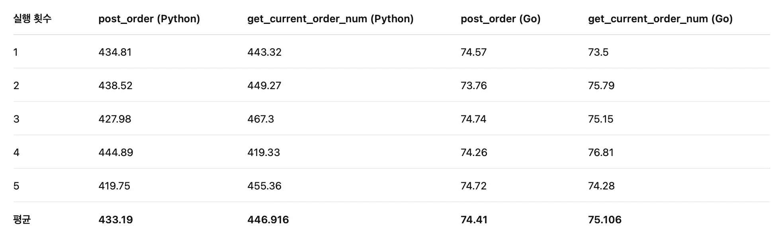Select the cell showing 434.81
Screen dimensions: 782x242
pos(115,52)
